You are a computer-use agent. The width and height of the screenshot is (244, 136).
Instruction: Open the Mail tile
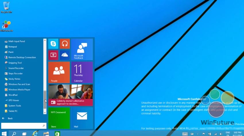(82, 118)
